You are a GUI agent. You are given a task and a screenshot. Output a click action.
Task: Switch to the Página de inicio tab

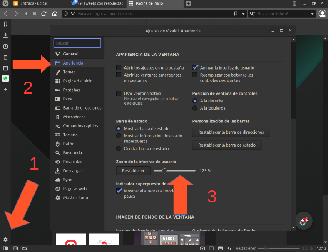(155, 3)
